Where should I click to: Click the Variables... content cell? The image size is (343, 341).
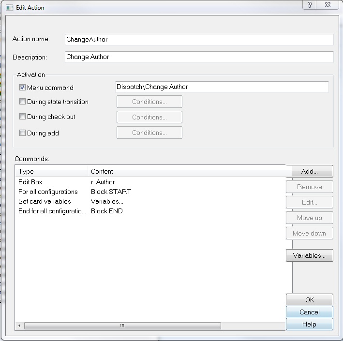point(107,201)
